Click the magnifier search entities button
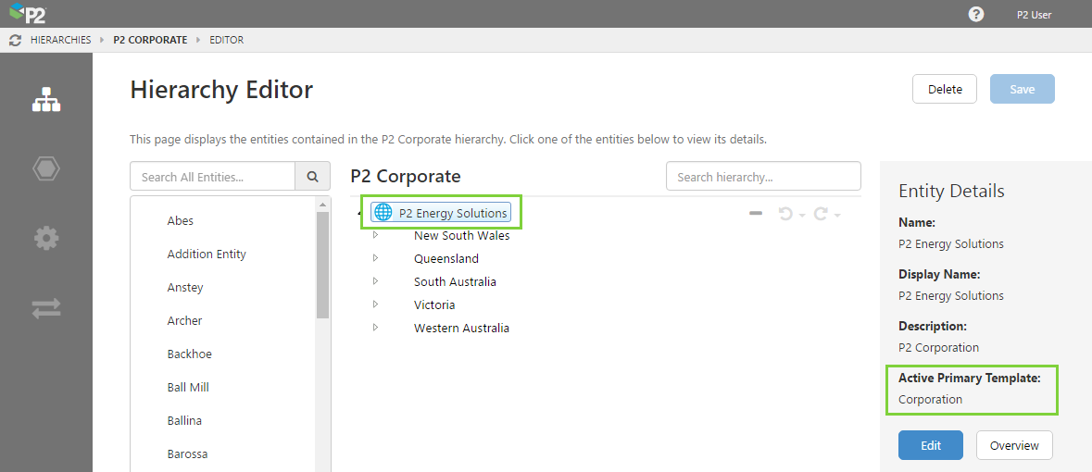The width and height of the screenshot is (1092, 472). coord(312,177)
